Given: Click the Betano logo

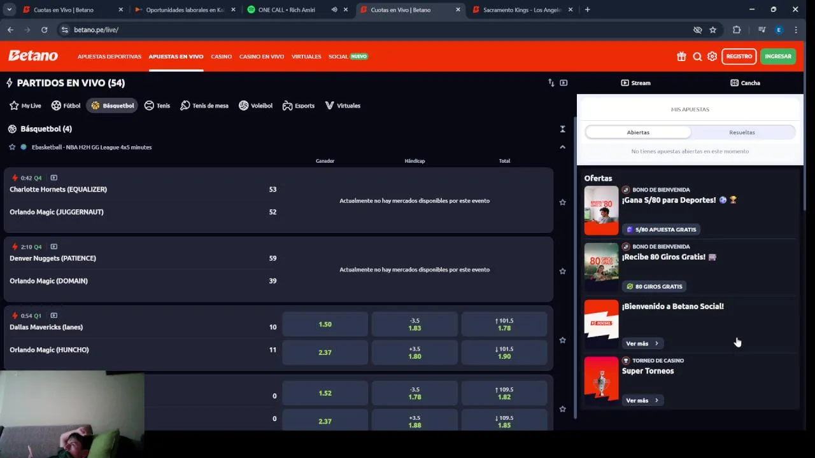Looking at the screenshot, I should click(33, 56).
